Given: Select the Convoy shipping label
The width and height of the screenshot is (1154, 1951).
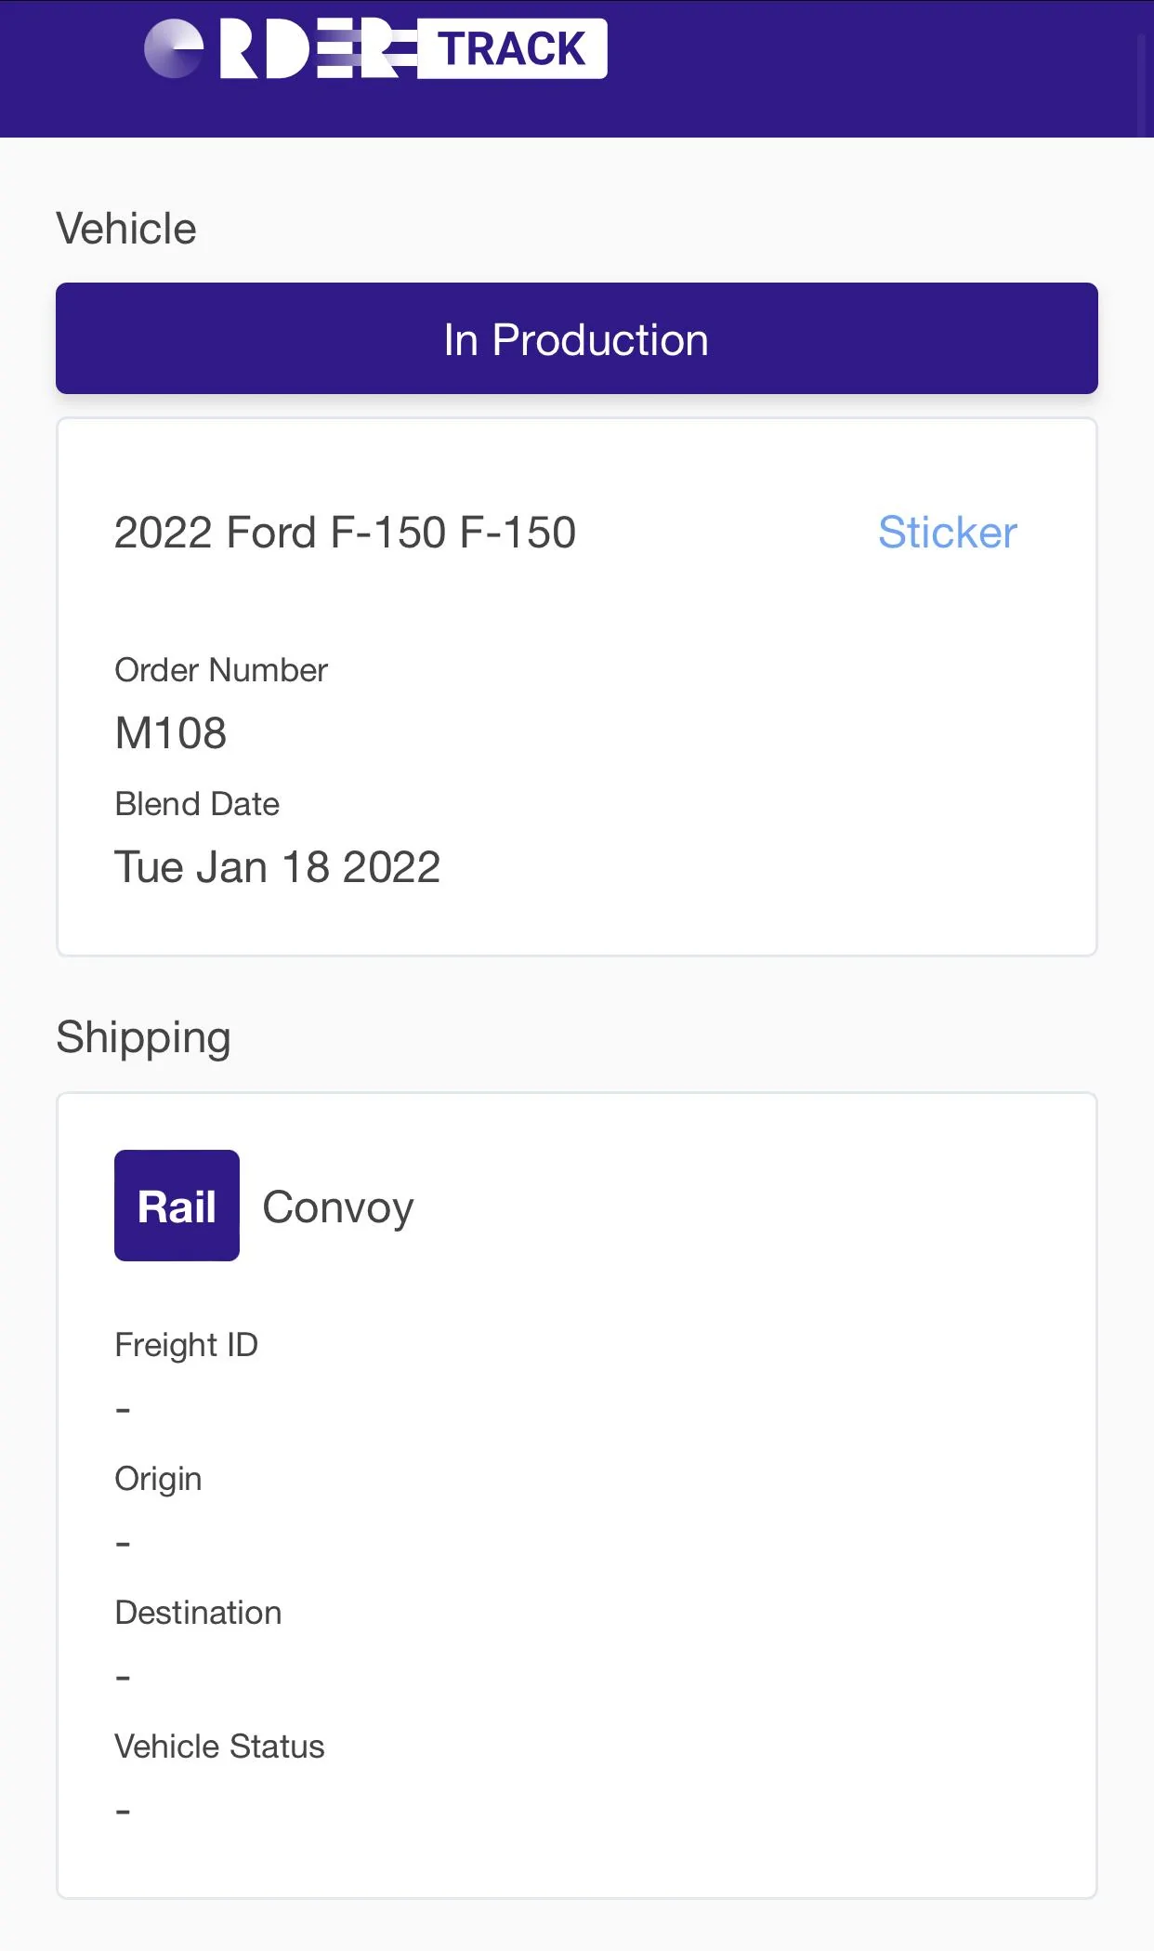Looking at the screenshot, I should (338, 1207).
